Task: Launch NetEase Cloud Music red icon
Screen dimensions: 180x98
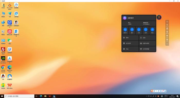Action: [10, 32]
